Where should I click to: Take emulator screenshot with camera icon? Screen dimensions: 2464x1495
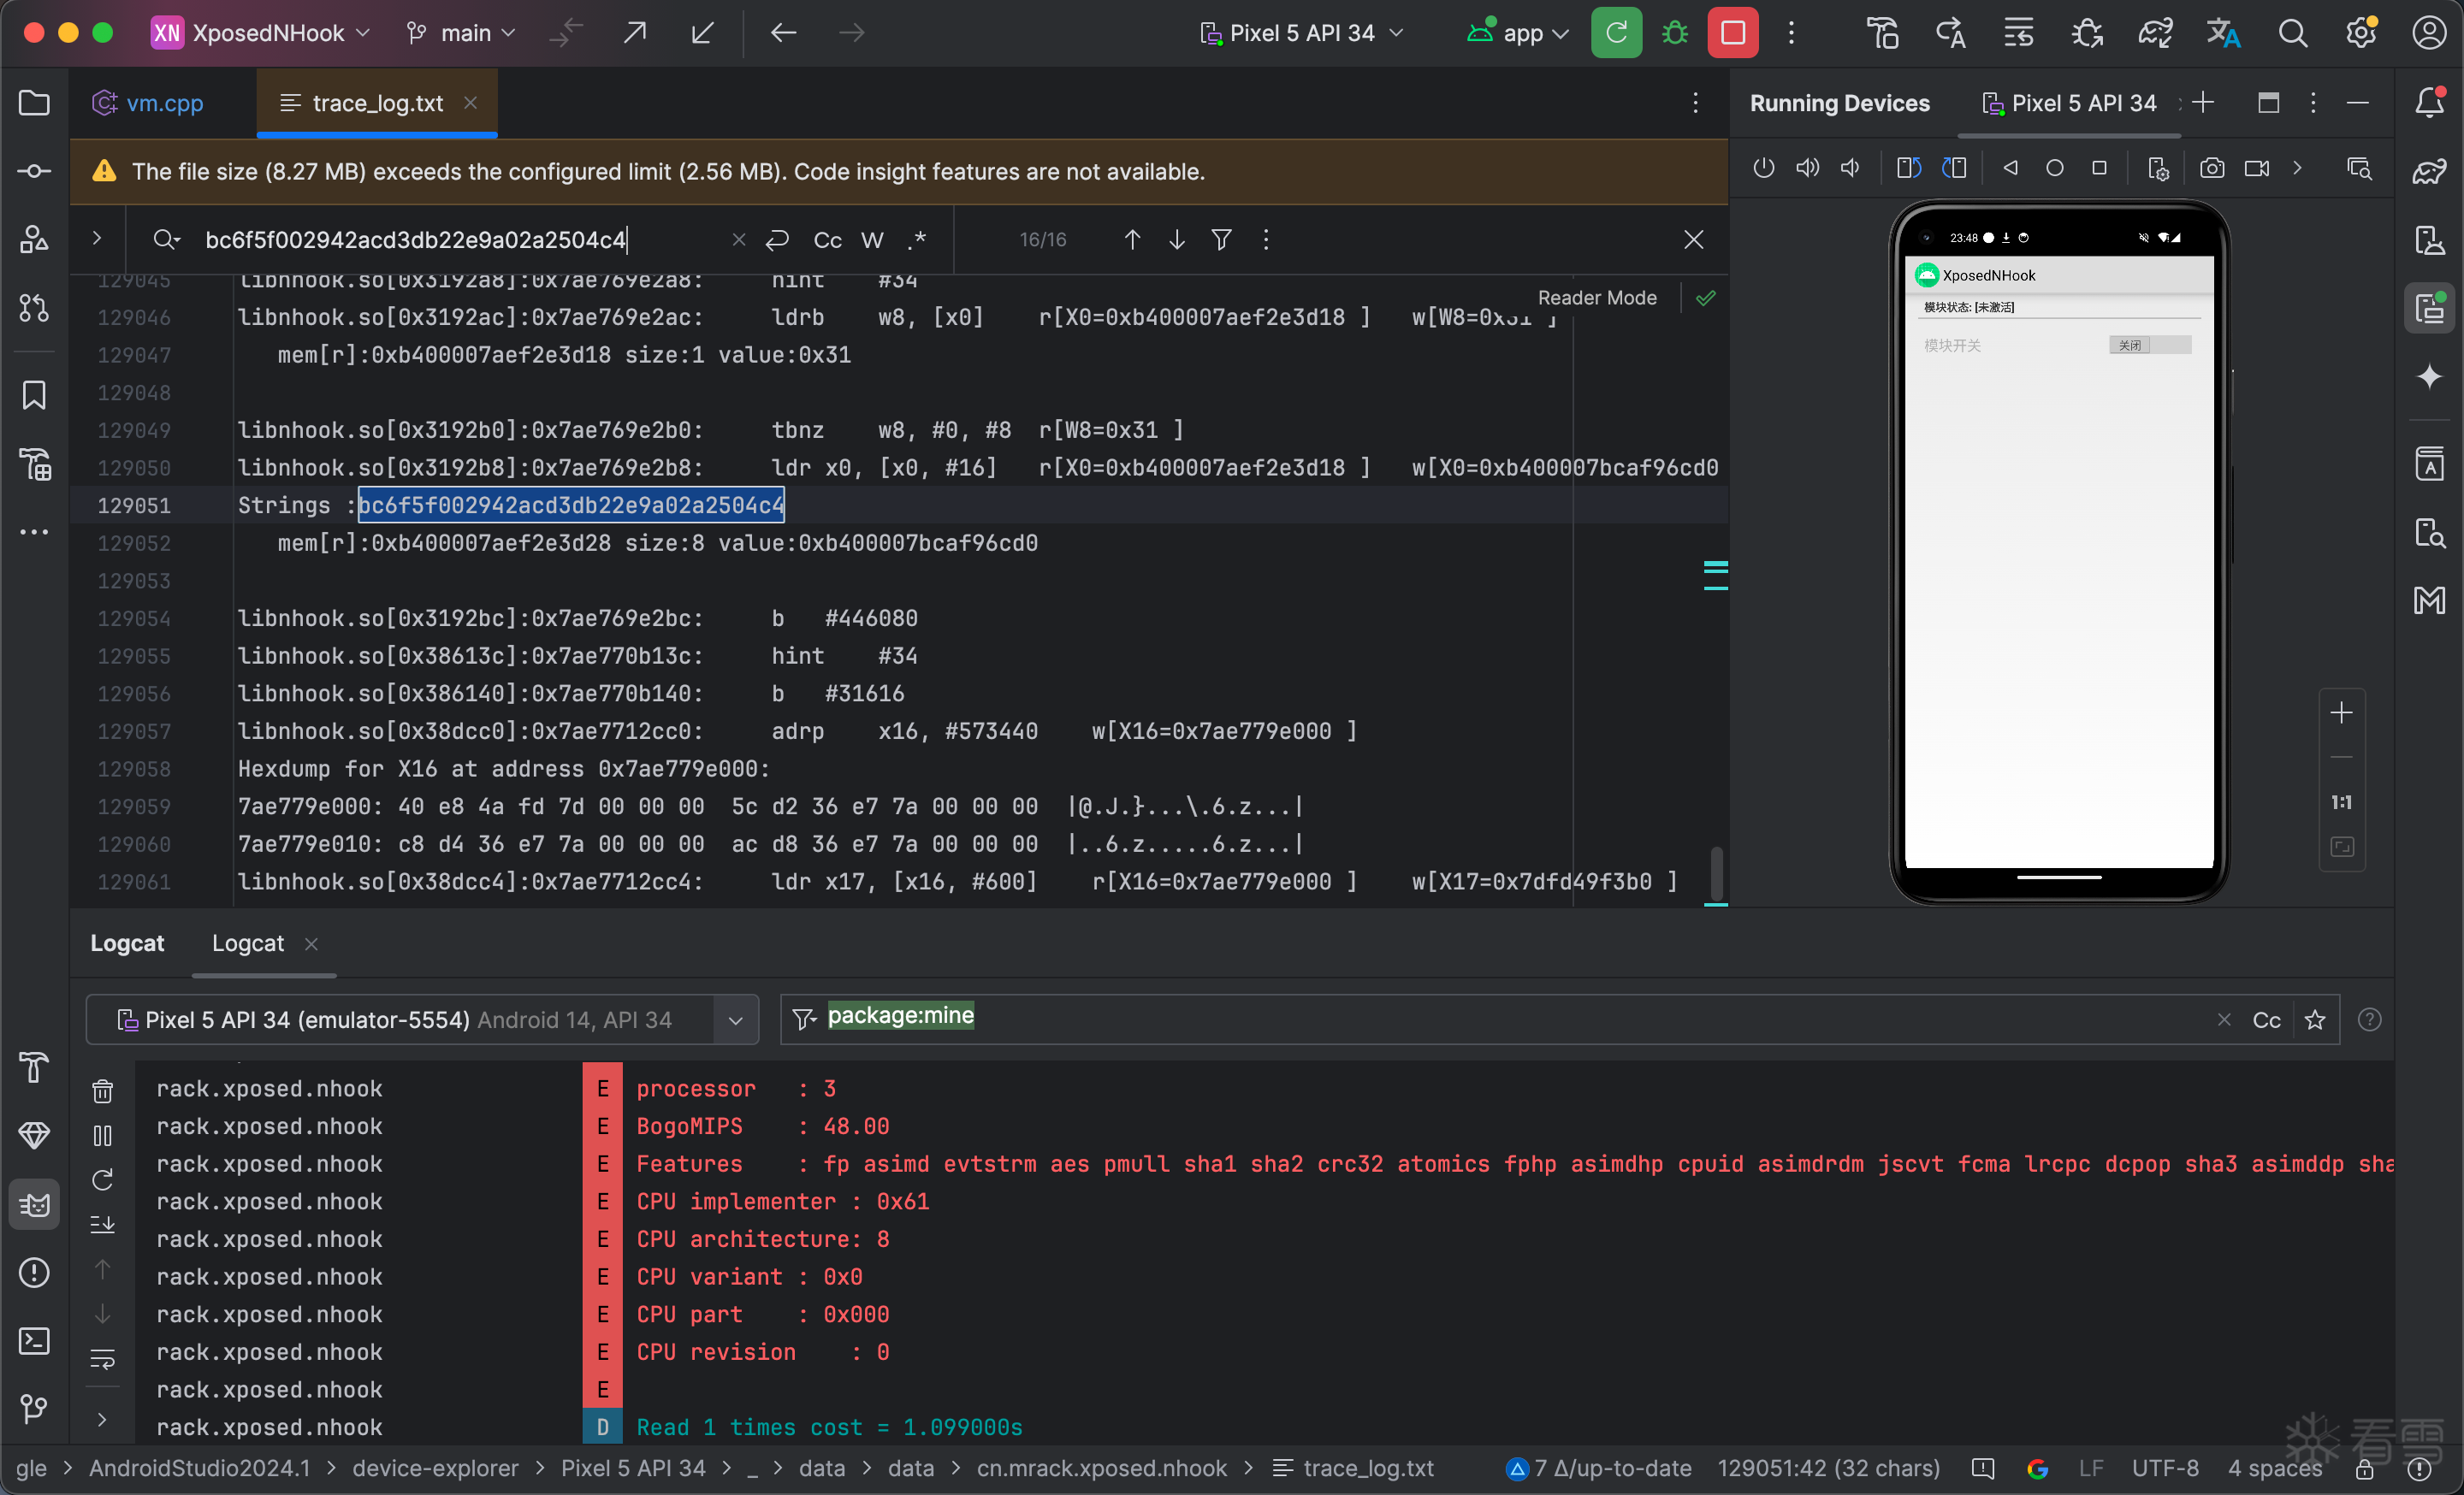2211,168
